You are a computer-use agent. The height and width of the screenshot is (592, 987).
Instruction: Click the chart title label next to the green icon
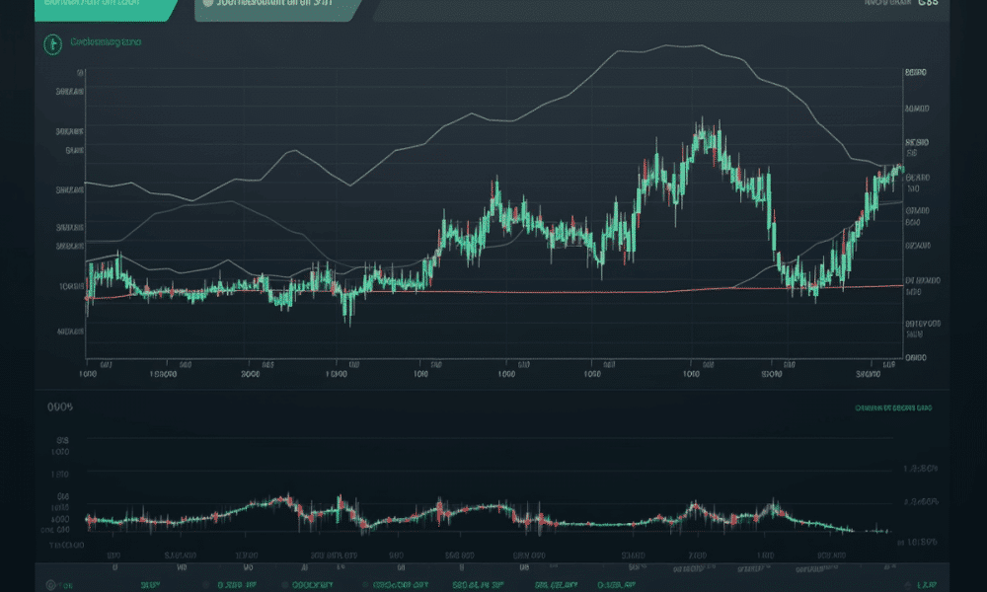tap(106, 42)
